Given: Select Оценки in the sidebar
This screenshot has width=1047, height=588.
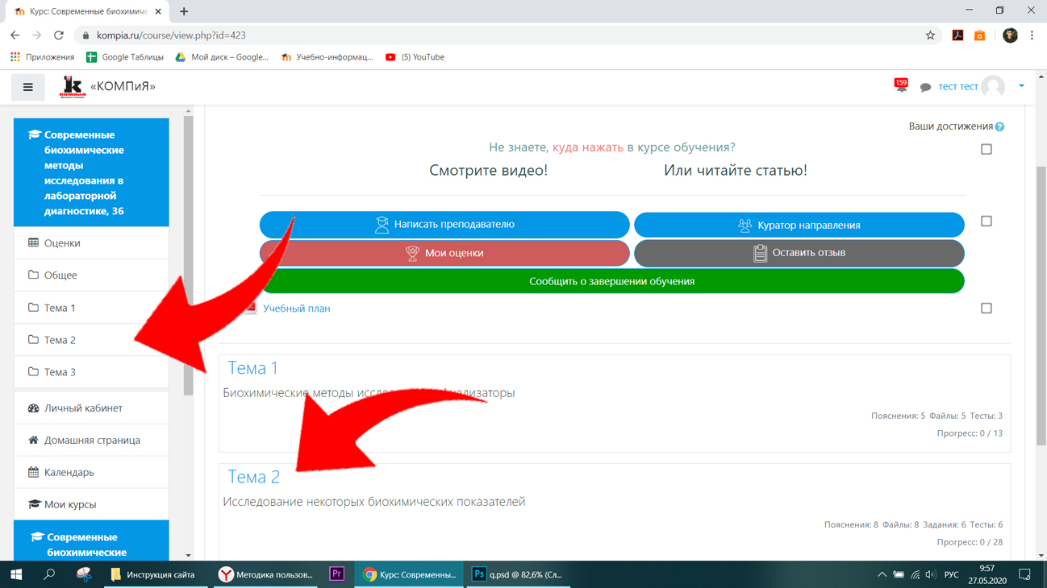Looking at the screenshot, I should [91, 242].
